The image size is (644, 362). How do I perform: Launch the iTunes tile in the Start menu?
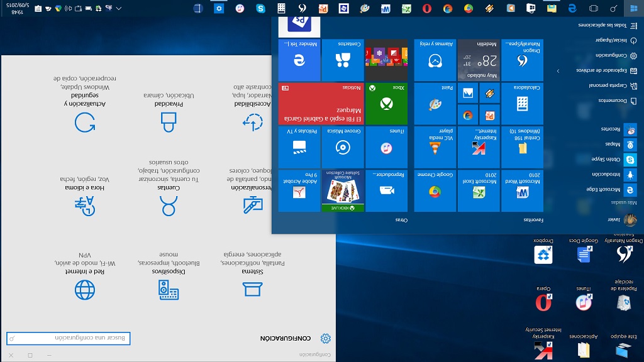(x=387, y=147)
